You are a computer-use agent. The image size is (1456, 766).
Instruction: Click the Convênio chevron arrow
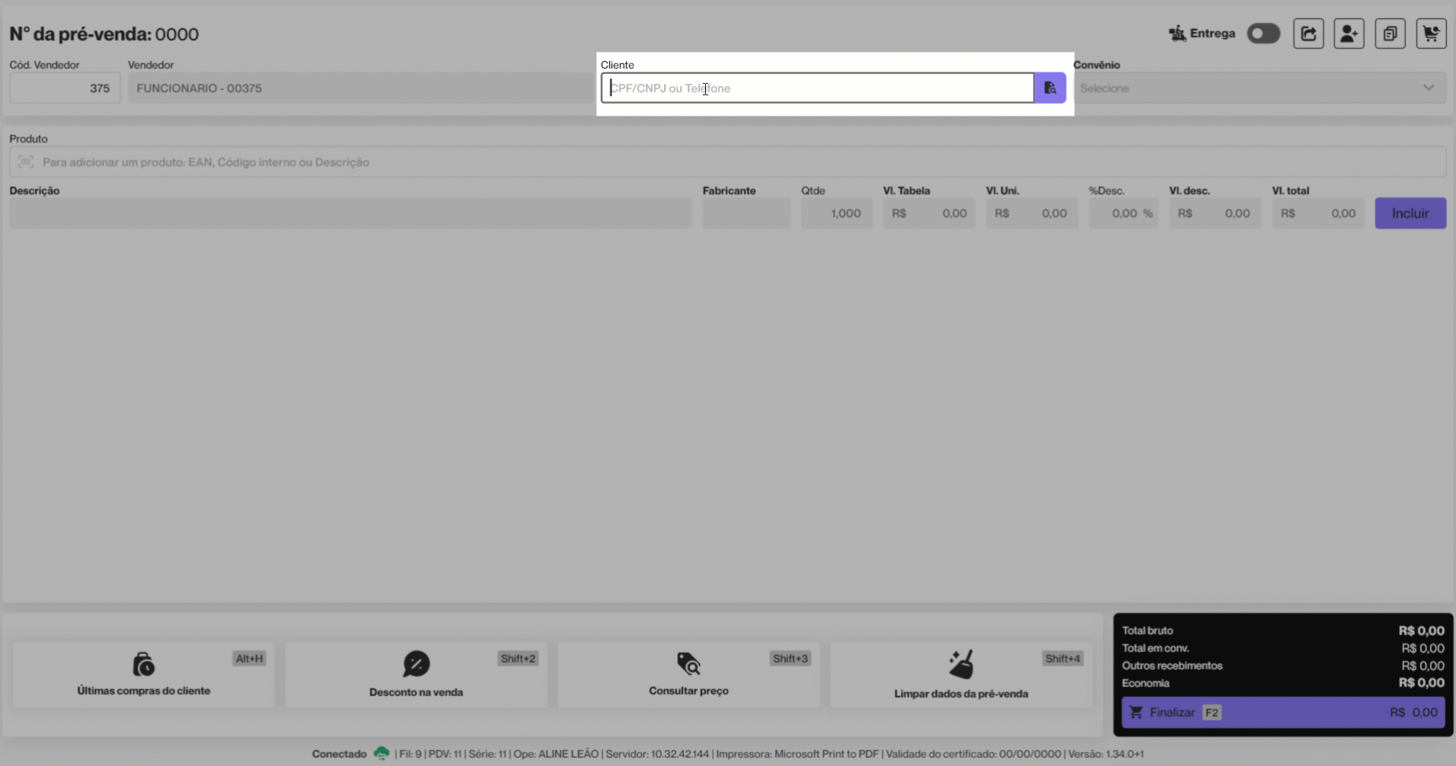pyautogui.click(x=1428, y=88)
